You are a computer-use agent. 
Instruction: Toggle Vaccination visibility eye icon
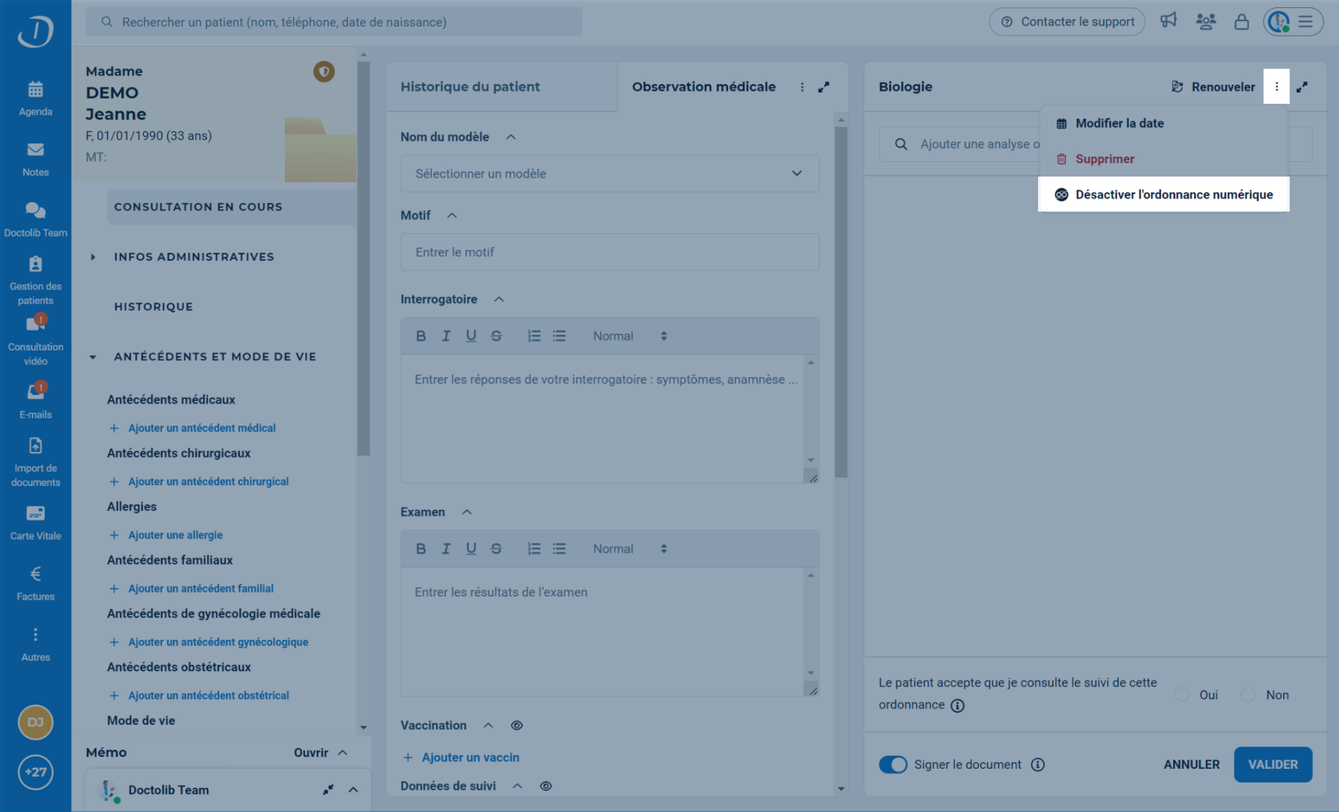coord(517,726)
